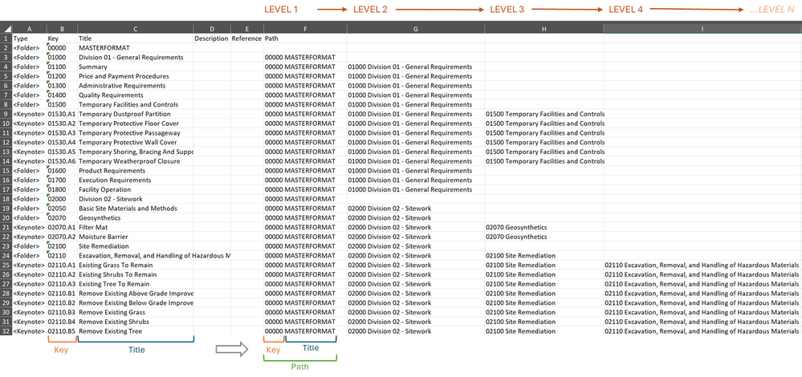Select the key cell '01200'
Screen dimensions: 802x377
point(62,76)
